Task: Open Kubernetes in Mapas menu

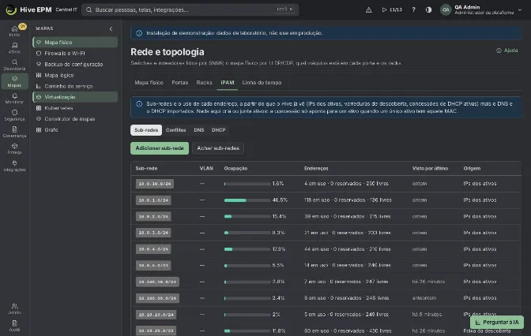Action: (75, 108)
